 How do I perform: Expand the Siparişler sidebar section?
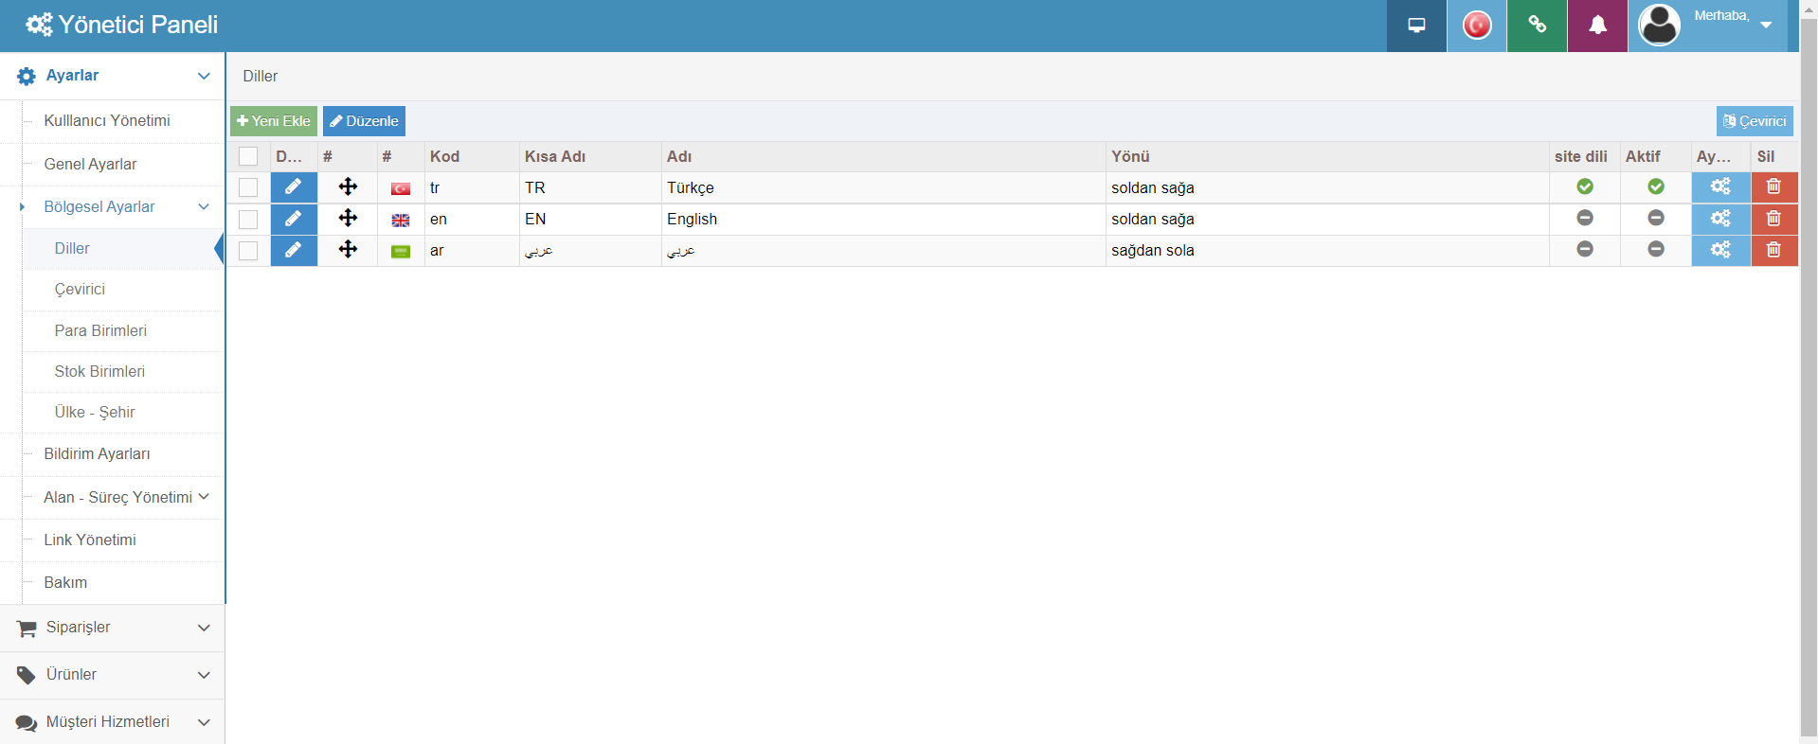click(112, 628)
